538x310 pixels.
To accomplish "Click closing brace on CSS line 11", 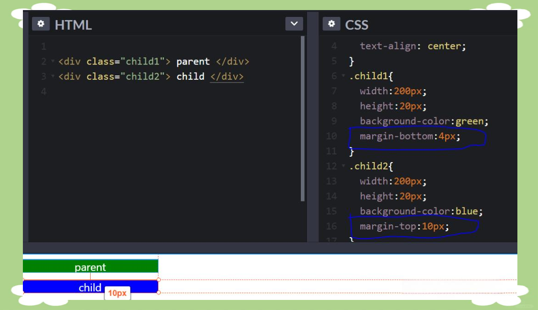I will tap(351, 152).
